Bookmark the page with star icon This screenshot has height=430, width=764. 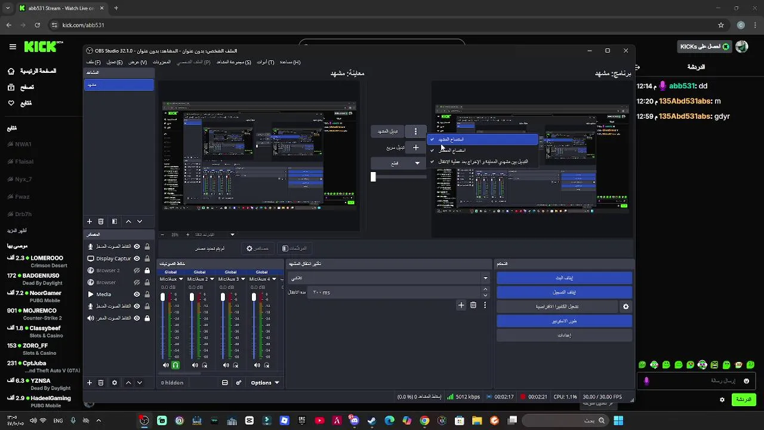tap(721, 25)
